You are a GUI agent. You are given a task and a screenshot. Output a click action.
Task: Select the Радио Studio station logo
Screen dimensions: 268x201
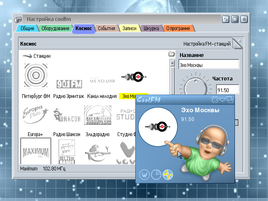click(x=126, y=114)
